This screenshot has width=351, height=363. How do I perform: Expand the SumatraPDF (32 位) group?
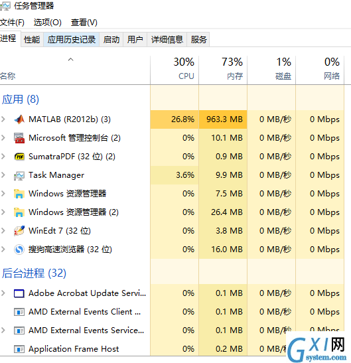click(x=3, y=156)
